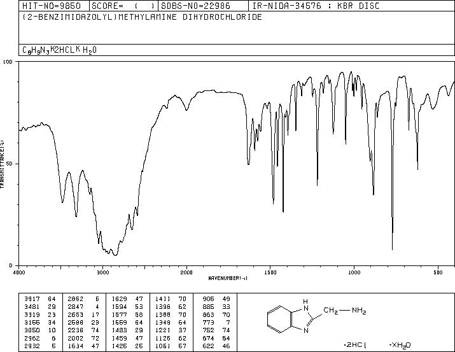This screenshot has width=455, height=352.
Task: Select peak table entry 3050
Action: pos(40,330)
